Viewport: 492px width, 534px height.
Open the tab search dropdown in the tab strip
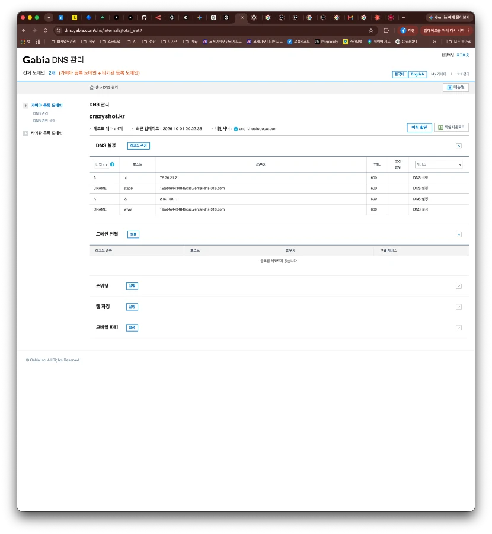click(x=49, y=18)
